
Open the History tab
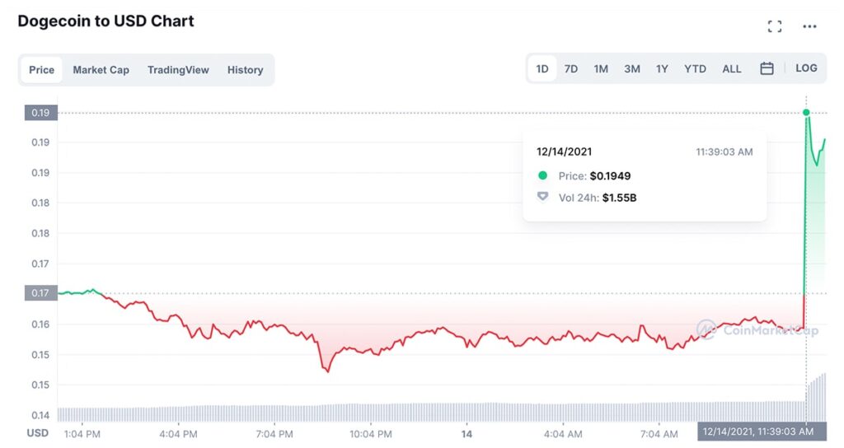click(245, 70)
